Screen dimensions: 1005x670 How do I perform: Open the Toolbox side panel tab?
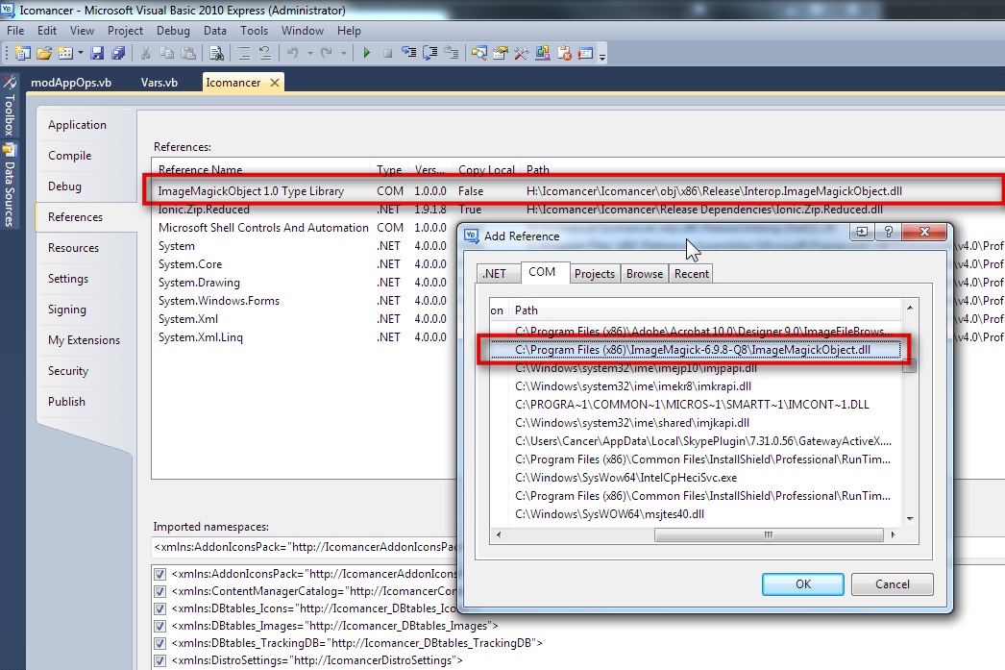[9, 107]
